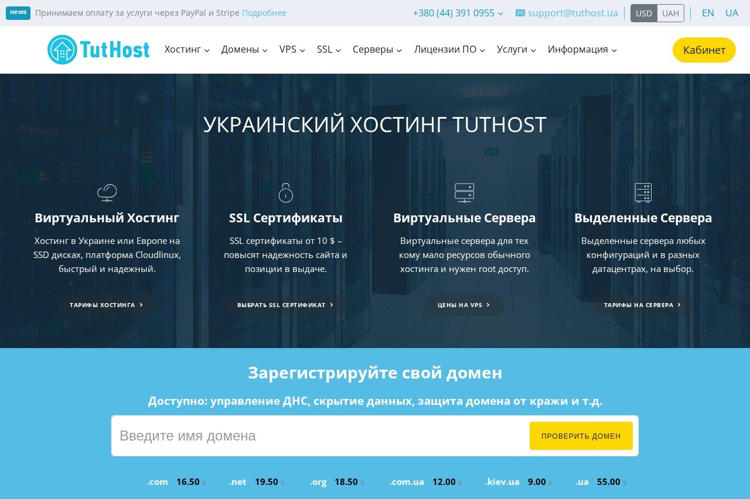The width and height of the screenshot is (750, 499).
Task: Click the Тарифы хостинга button
Action: click(106, 305)
